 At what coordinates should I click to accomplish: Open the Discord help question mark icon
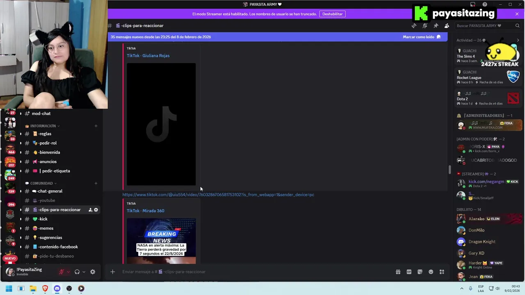(x=485, y=5)
